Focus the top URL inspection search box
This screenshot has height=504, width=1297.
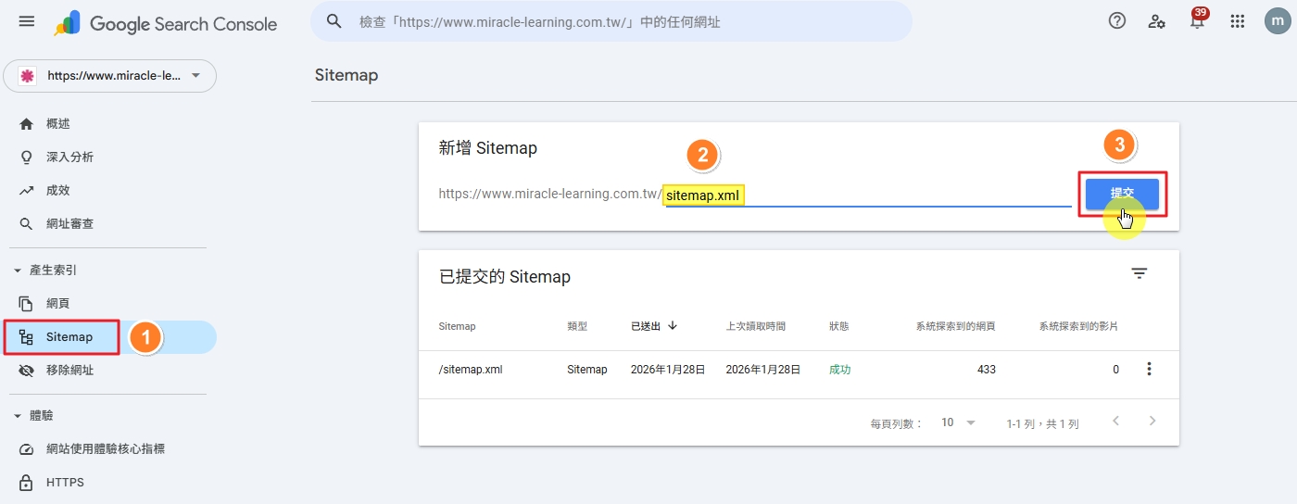tap(611, 21)
